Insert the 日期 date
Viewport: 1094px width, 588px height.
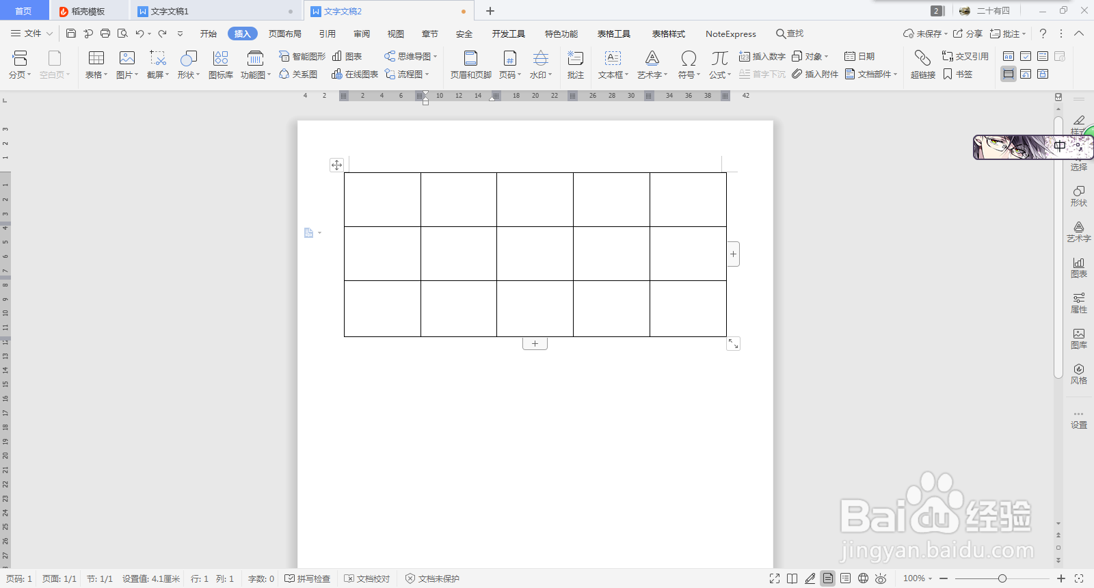859,56
